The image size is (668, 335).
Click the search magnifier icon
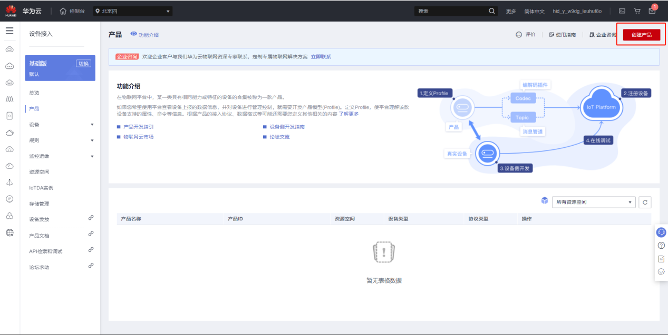click(x=492, y=11)
